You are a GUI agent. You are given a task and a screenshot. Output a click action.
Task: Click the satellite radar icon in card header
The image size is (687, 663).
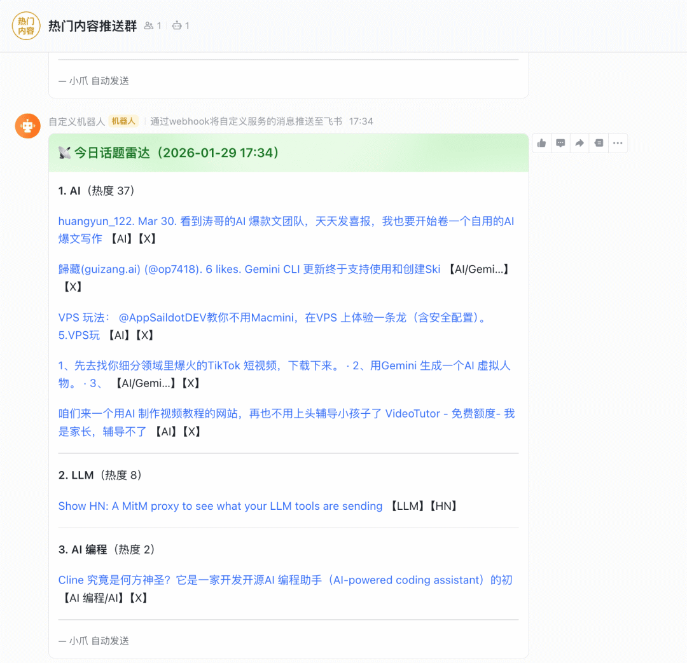(x=64, y=153)
